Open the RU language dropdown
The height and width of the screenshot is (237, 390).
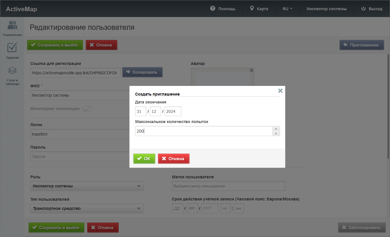pyautogui.click(x=287, y=9)
